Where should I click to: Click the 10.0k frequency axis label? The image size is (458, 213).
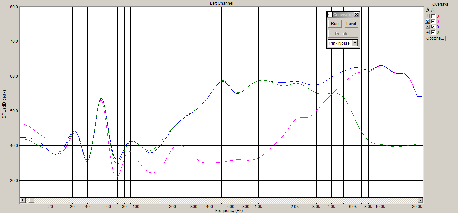pyautogui.click(x=380, y=207)
